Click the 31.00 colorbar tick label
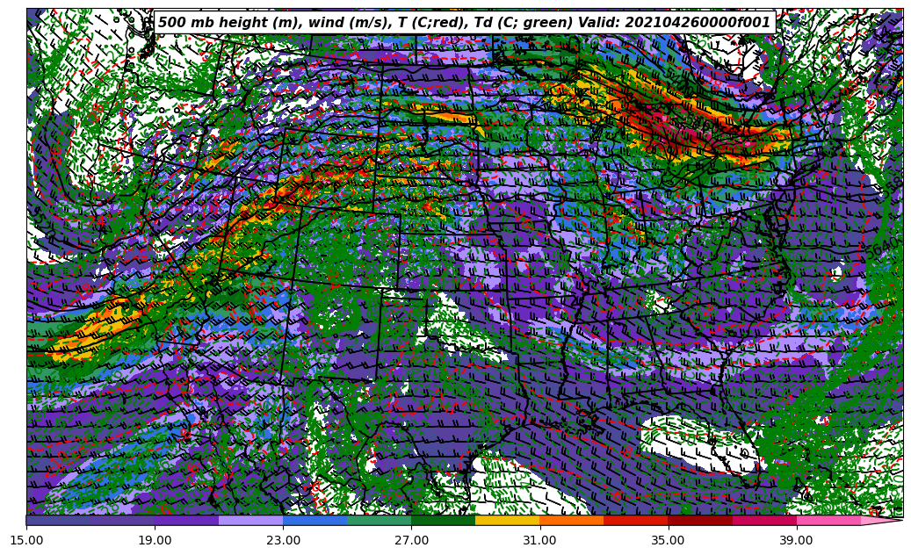Image resolution: width=911 pixels, height=555 pixels. 539,540
